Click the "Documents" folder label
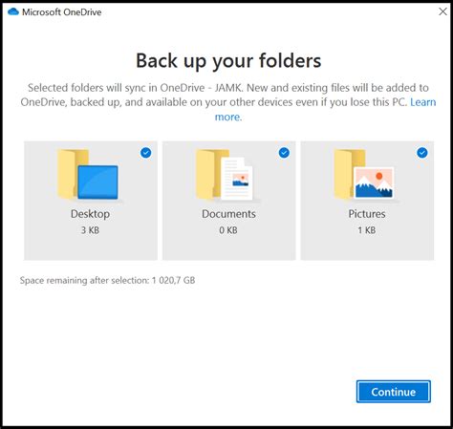 tap(228, 214)
